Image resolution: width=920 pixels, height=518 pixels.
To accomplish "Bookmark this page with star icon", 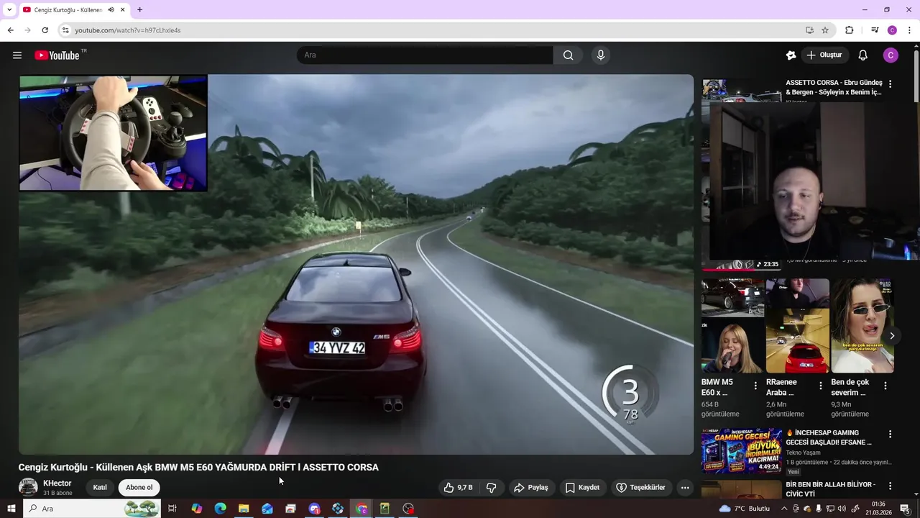I will tap(825, 30).
